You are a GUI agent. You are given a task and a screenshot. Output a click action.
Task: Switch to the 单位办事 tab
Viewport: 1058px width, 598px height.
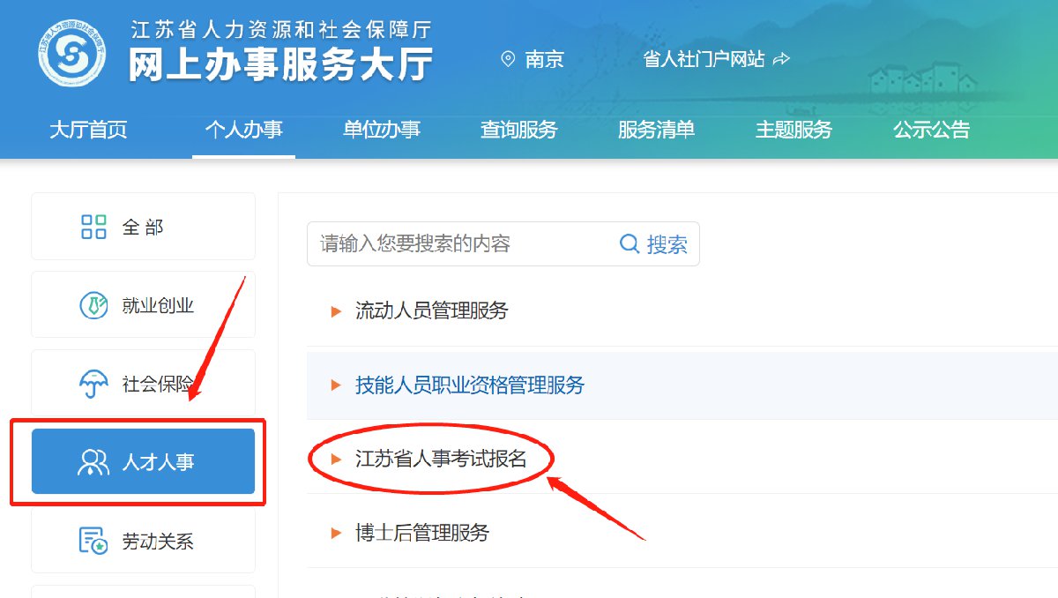pyautogui.click(x=382, y=130)
